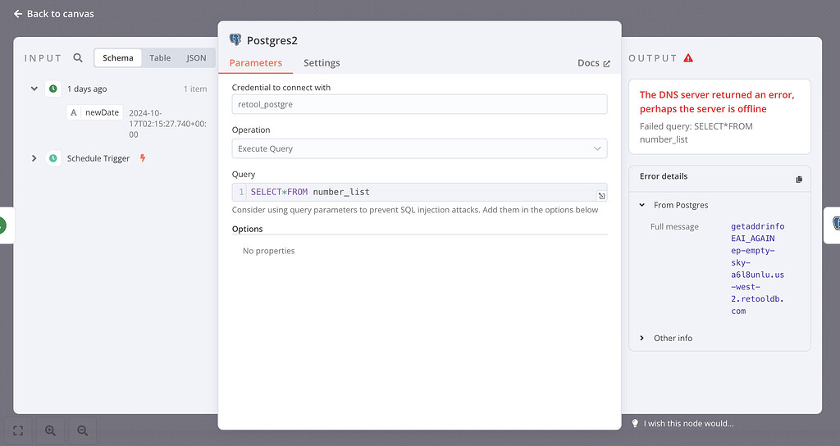Click the Back to canvas arrow
Screen dimensions: 840x446
click(18, 14)
